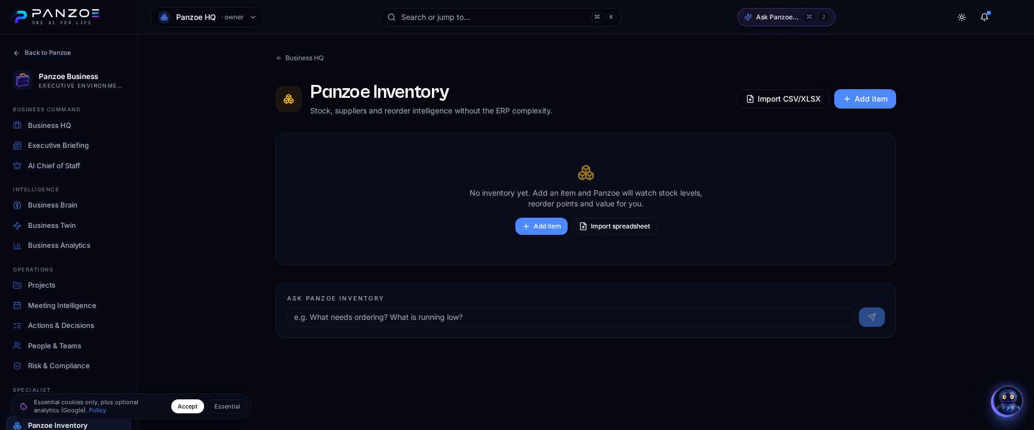This screenshot has width=1034, height=430.
Task: Toggle the light/dark theme sun icon
Action: coord(962,17)
